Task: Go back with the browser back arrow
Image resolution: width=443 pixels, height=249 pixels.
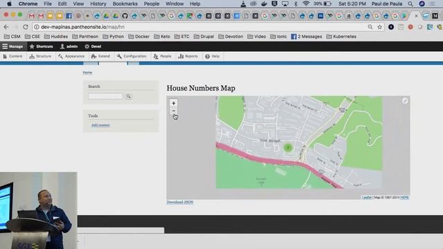Action: (6, 27)
